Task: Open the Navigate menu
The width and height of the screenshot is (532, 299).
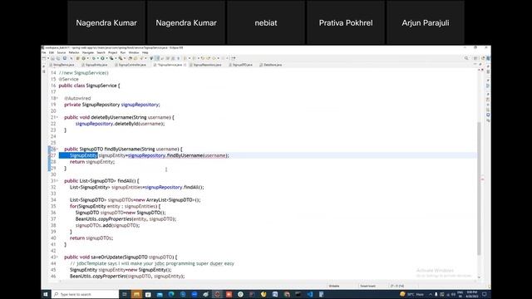Action: (x=88, y=52)
